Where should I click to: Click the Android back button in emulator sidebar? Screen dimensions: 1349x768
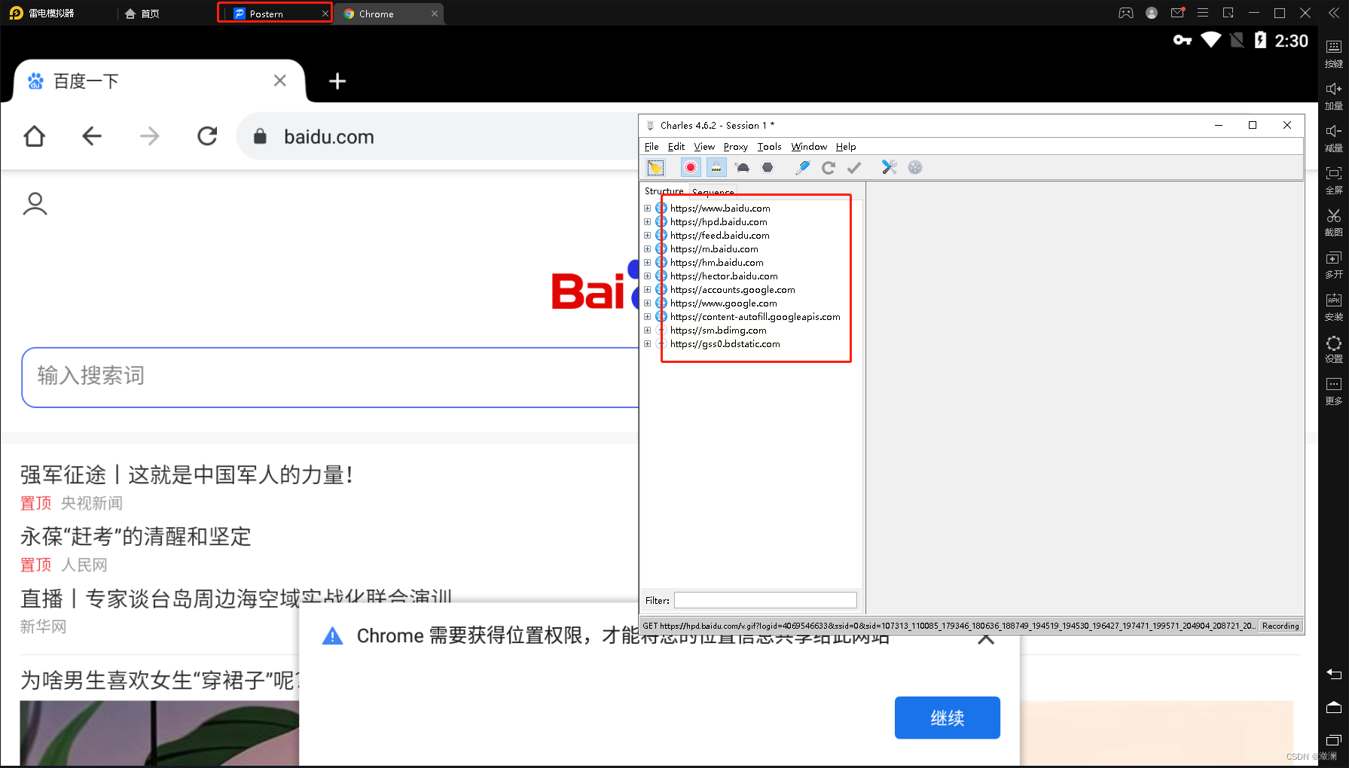click(x=1334, y=674)
